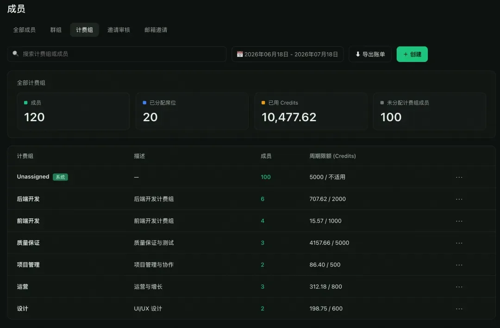Open the more options menu for 项目管理 row
500x328 pixels.
[x=459, y=265]
